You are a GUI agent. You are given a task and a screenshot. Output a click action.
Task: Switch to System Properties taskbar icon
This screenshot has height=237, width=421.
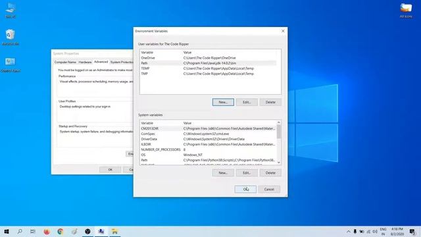pyautogui.click(x=101, y=231)
